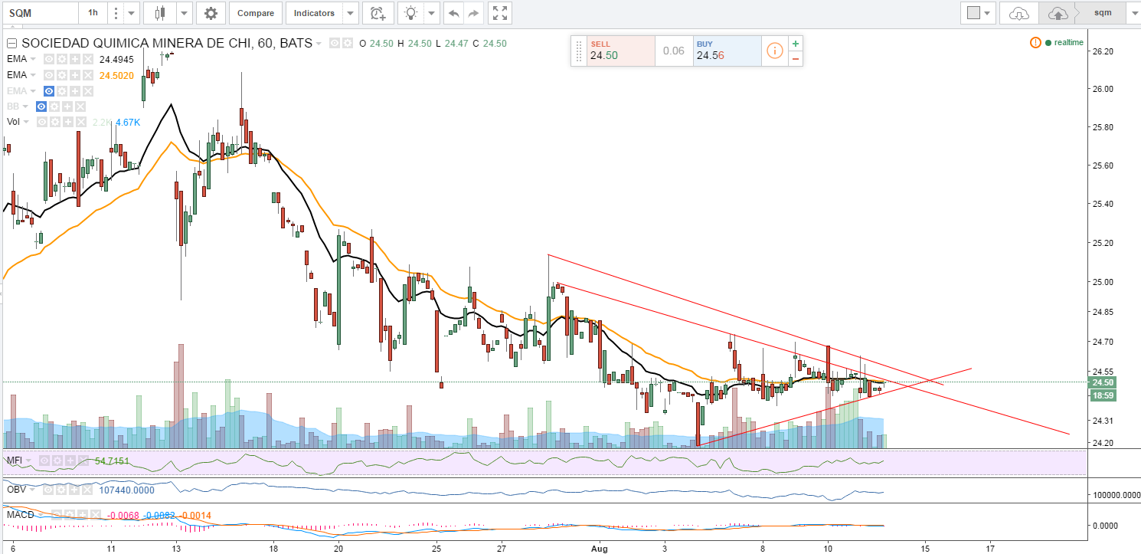
Task: Show the hidden BB indicator via its blue eye
Action: 41,107
